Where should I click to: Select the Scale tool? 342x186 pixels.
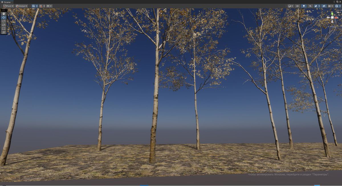(3, 25)
